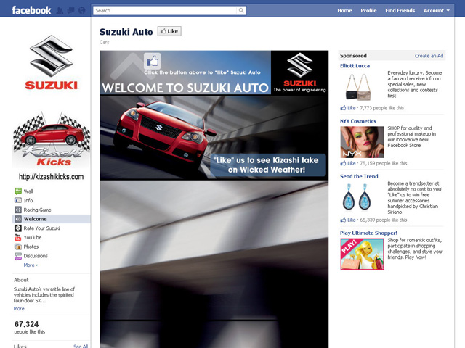Select Wall in the sidebar
The height and width of the screenshot is (348, 465).
[x=28, y=191]
